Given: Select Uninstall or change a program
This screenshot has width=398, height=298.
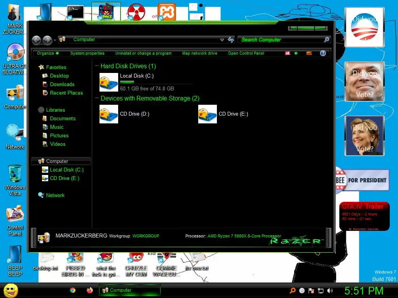Looking at the screenshot, I should click(143, 53).
